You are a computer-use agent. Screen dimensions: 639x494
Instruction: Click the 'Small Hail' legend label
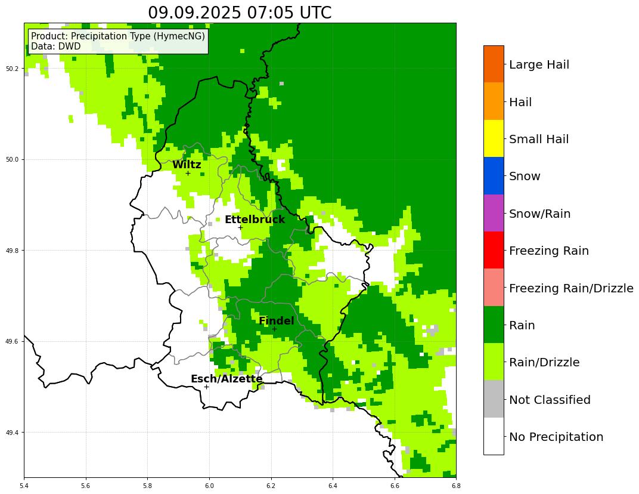click(538, 138)
